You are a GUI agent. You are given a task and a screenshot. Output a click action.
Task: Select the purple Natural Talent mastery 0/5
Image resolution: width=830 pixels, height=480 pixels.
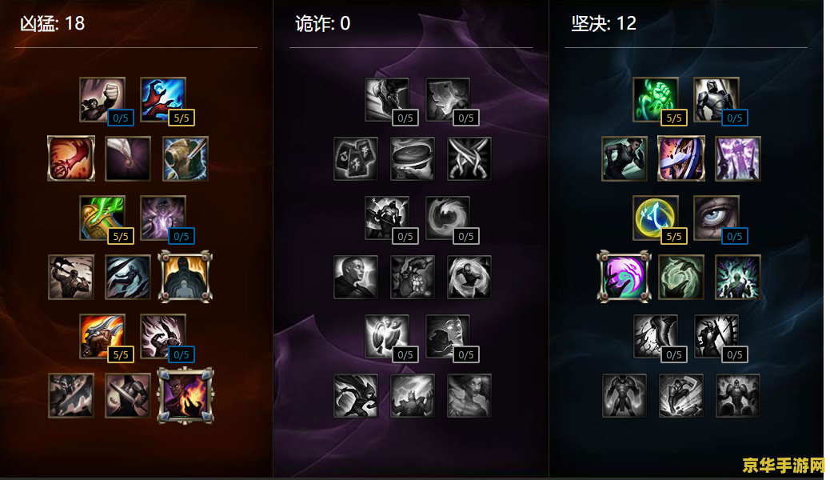tap(163, 218)
